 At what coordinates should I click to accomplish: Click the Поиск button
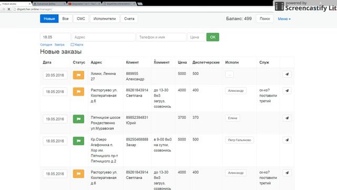click(265, 19)
